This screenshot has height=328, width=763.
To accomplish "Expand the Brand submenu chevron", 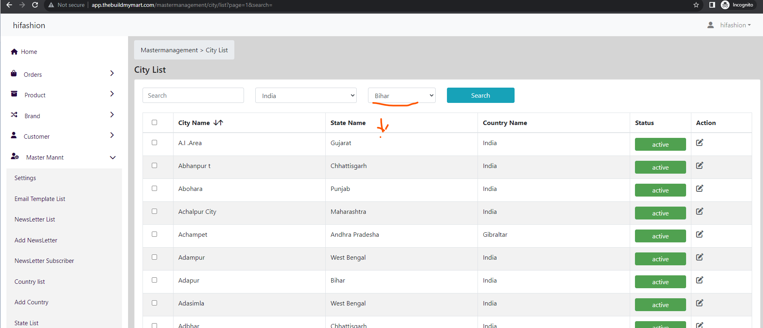I will point(112,115).
